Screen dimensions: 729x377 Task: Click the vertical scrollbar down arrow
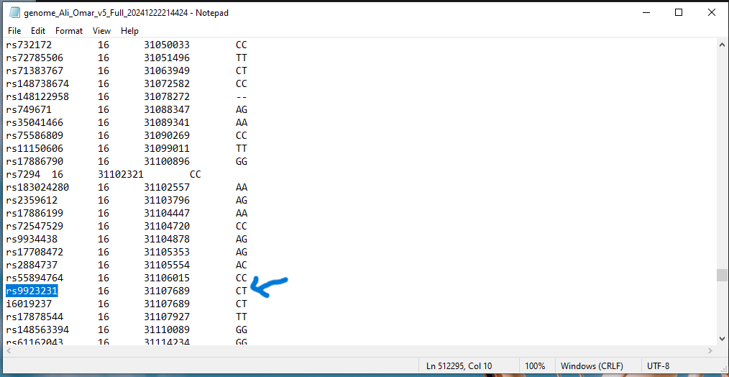click(721, 338)
